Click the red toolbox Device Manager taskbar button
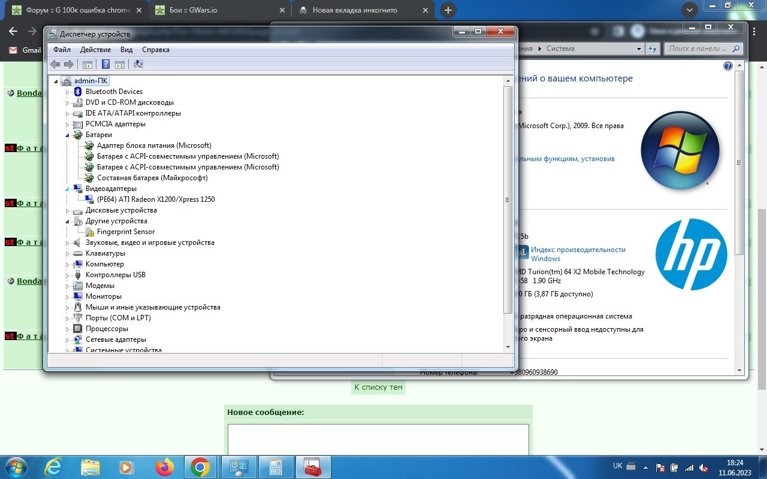The width and height of the screenshot is (767, 479). point(313,467)
